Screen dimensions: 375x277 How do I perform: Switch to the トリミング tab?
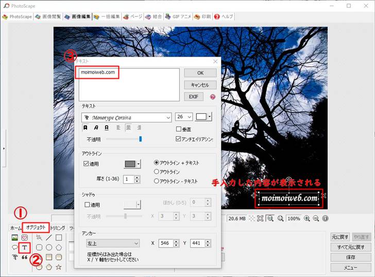pyautogui.click(x=58, y=228)
